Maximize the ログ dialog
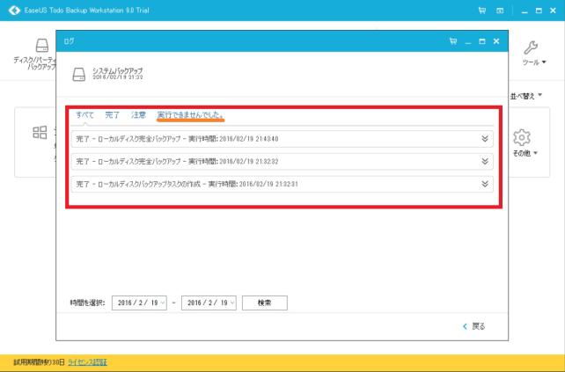 tap(482, 41)
